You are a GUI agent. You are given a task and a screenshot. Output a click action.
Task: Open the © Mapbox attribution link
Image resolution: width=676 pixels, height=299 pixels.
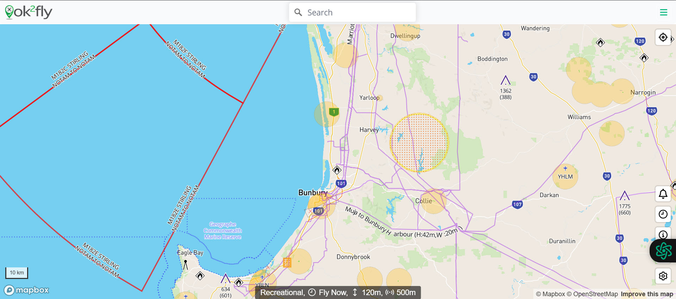(x=550, y=294)
